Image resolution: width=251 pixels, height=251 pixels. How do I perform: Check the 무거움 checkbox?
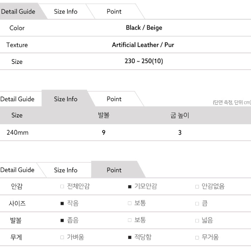(x=197, y=237)
